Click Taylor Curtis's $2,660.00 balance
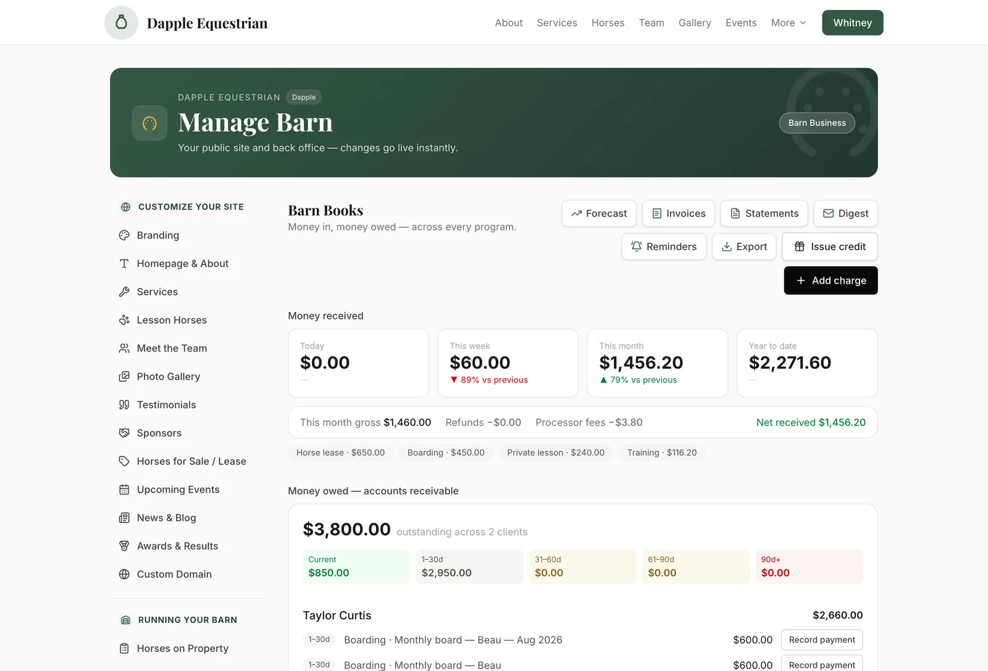The height and width of the screenshot is (671, 988). coord(838,615)
